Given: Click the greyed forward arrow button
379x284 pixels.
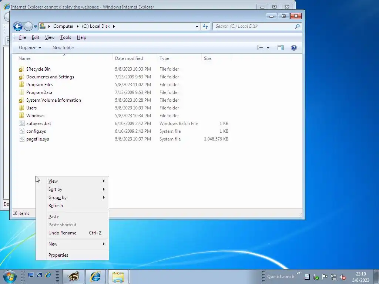Looking at the screenshot, I should click(28, 26).
